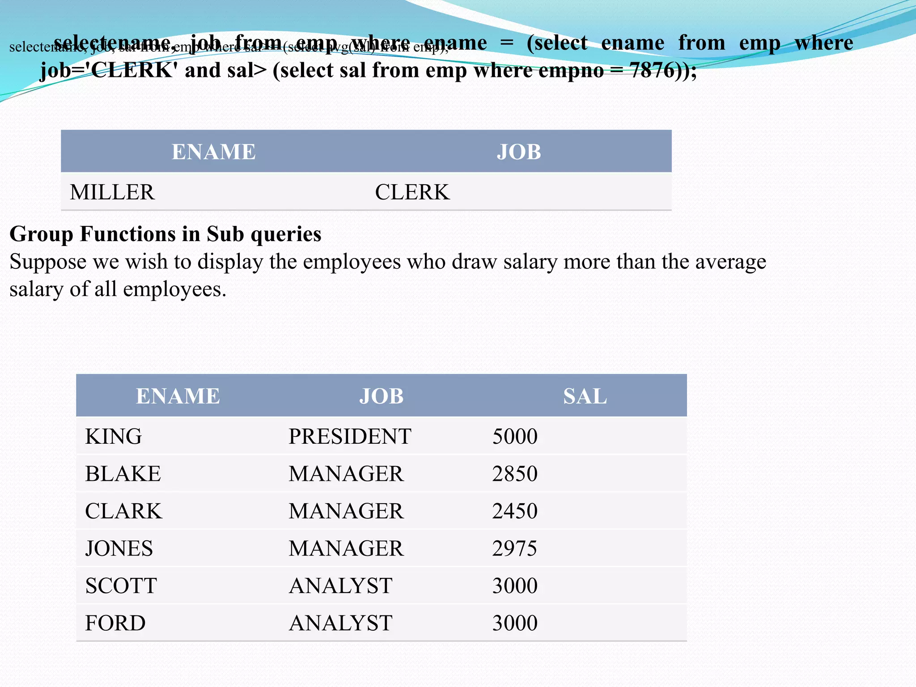Click the JOB header above PRESIDENT
The image size is (916, 687).
pos(382,396)
